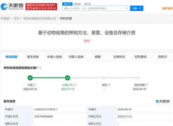Switch to the 基本信息 tab
Viewport: 173px width, 126px height.
pyautogui.click(x=33, y=57)
